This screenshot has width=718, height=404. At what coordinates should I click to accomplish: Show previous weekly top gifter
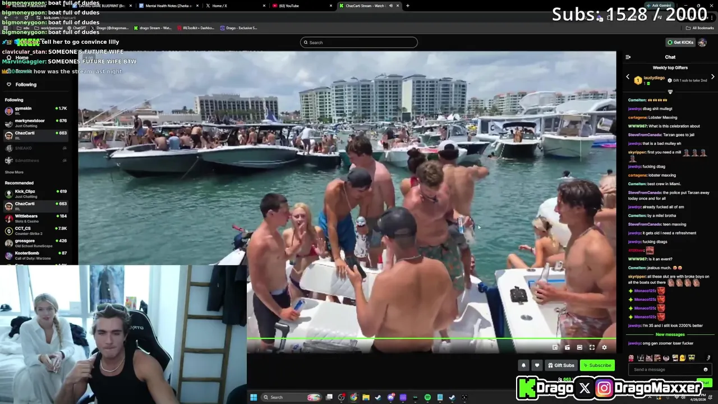[x=628, y=77]
